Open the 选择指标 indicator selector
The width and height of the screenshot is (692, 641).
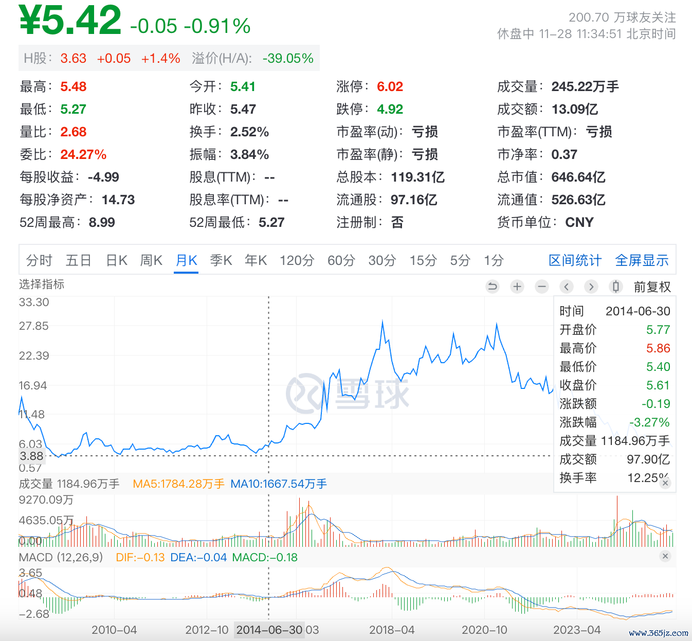(x=42, y=284)
